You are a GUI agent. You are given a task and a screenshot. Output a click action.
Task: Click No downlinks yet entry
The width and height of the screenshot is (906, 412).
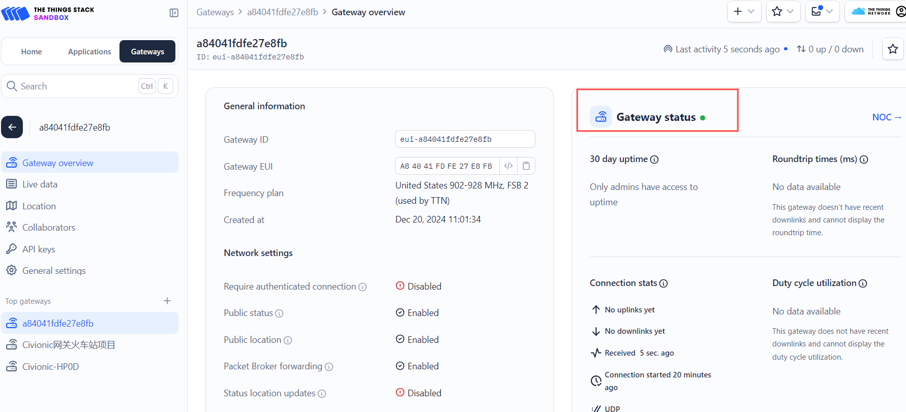point(628,331)
